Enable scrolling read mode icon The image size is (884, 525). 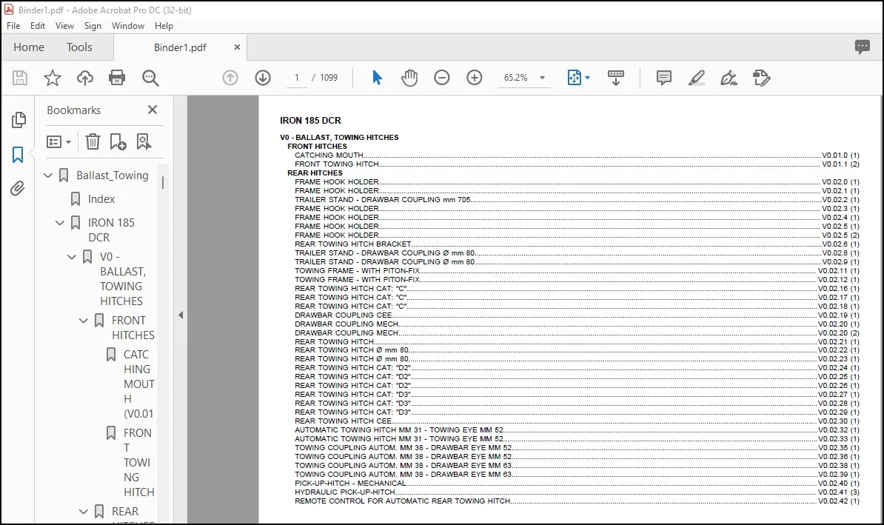pos(616,78)
